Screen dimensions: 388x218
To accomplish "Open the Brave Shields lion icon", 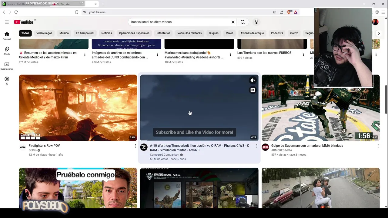I will point(289,12).
